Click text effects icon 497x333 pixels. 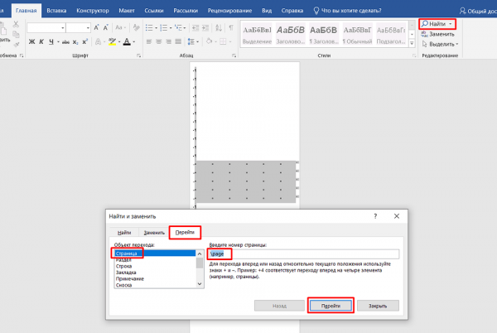99,41
